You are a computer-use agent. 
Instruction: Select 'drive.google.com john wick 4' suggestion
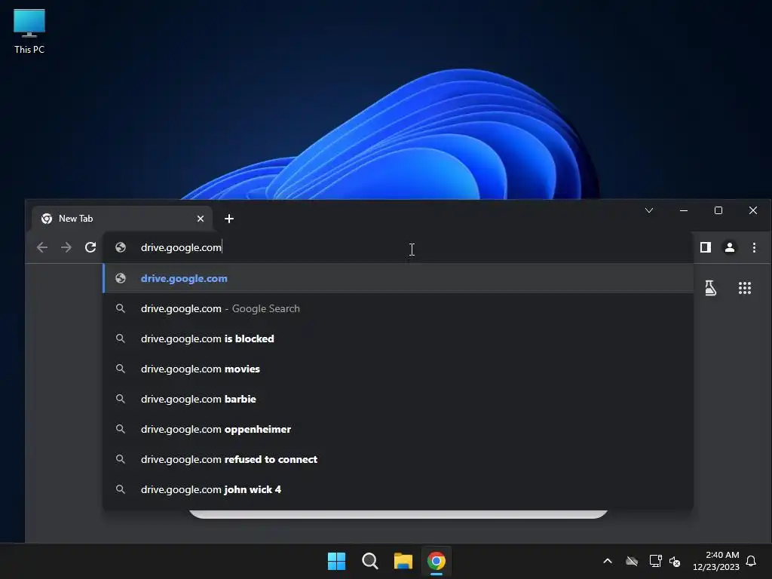(x=398, y=489)
